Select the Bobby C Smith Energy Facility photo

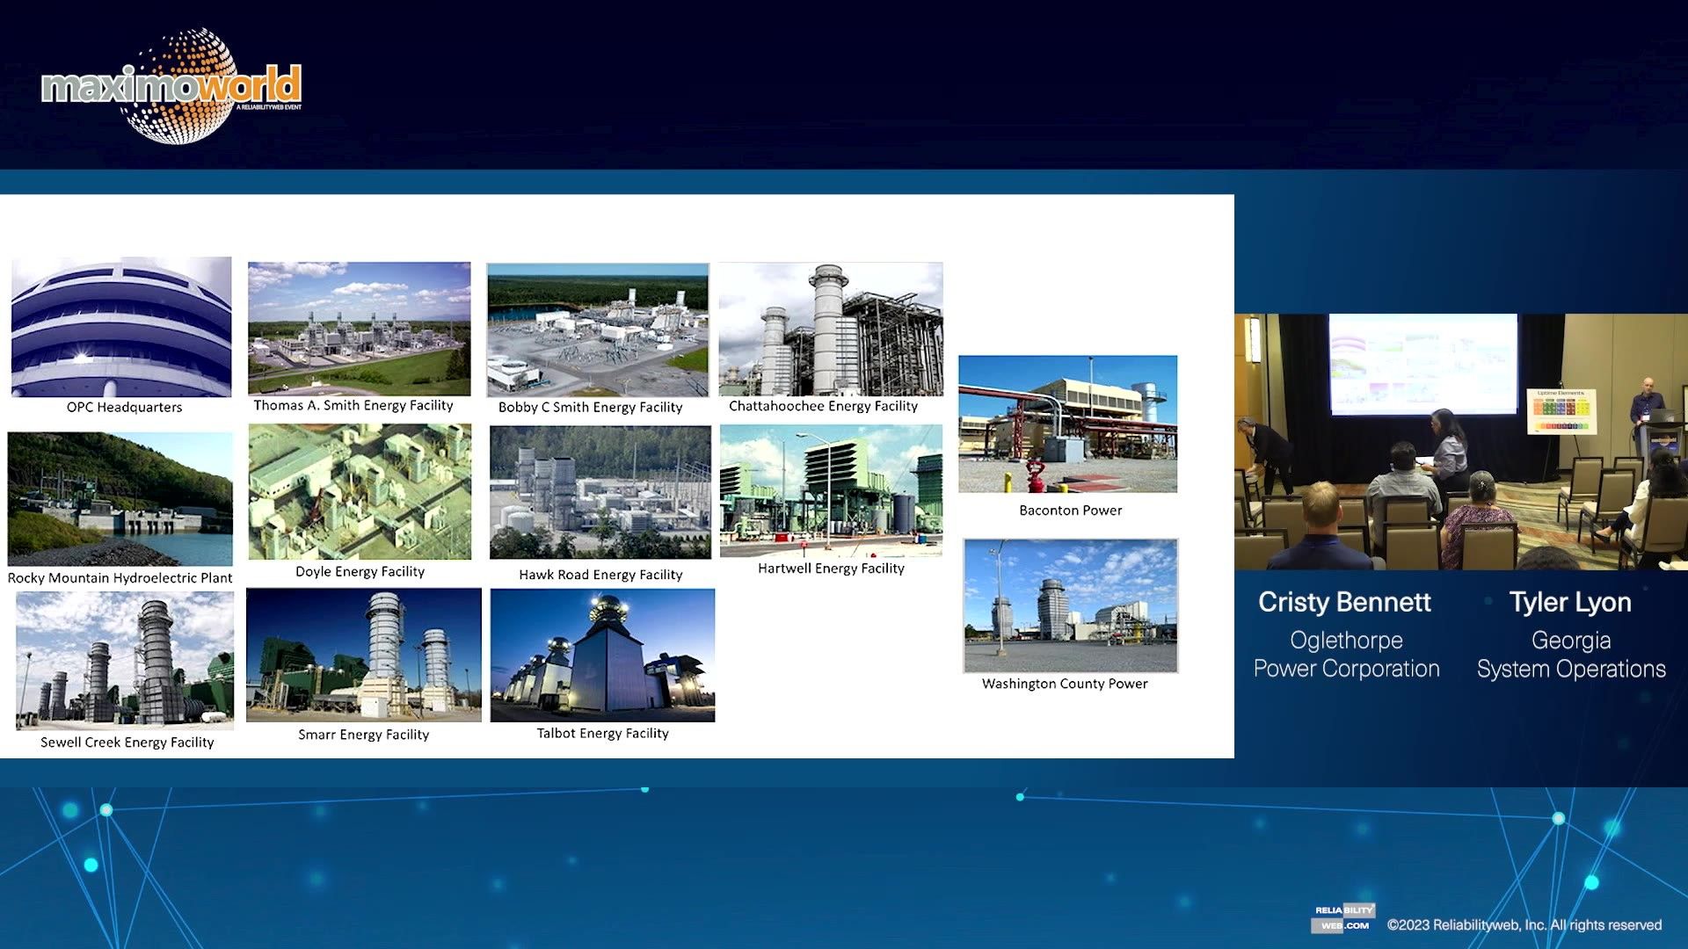click(x=598, y=330)
